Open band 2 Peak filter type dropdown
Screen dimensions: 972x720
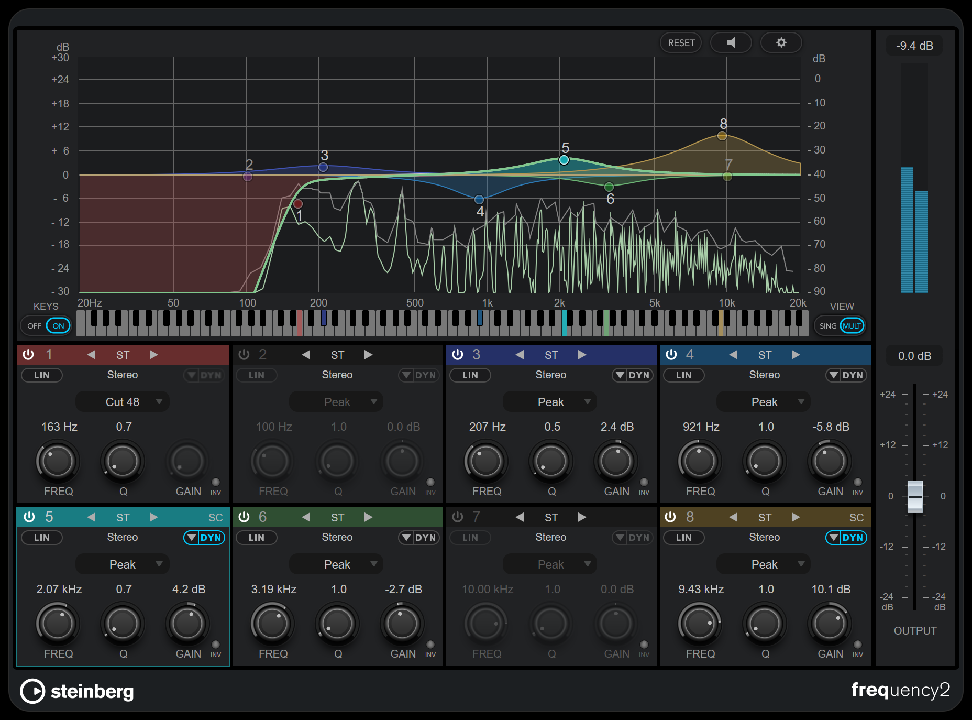[336, 402]
